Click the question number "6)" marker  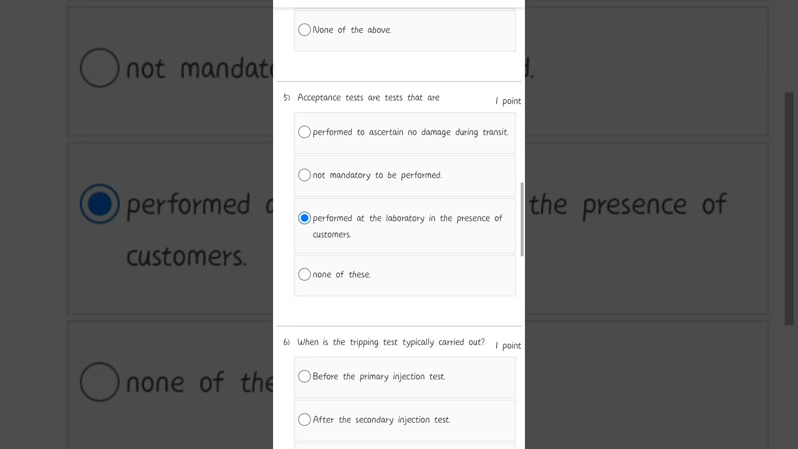pyautogui.click(x=287, y=342)
